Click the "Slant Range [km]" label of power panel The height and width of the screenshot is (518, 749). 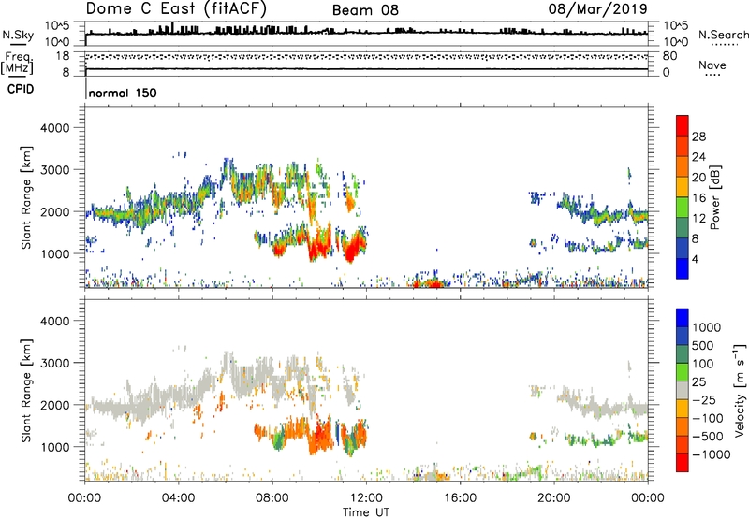coord(26,197)
